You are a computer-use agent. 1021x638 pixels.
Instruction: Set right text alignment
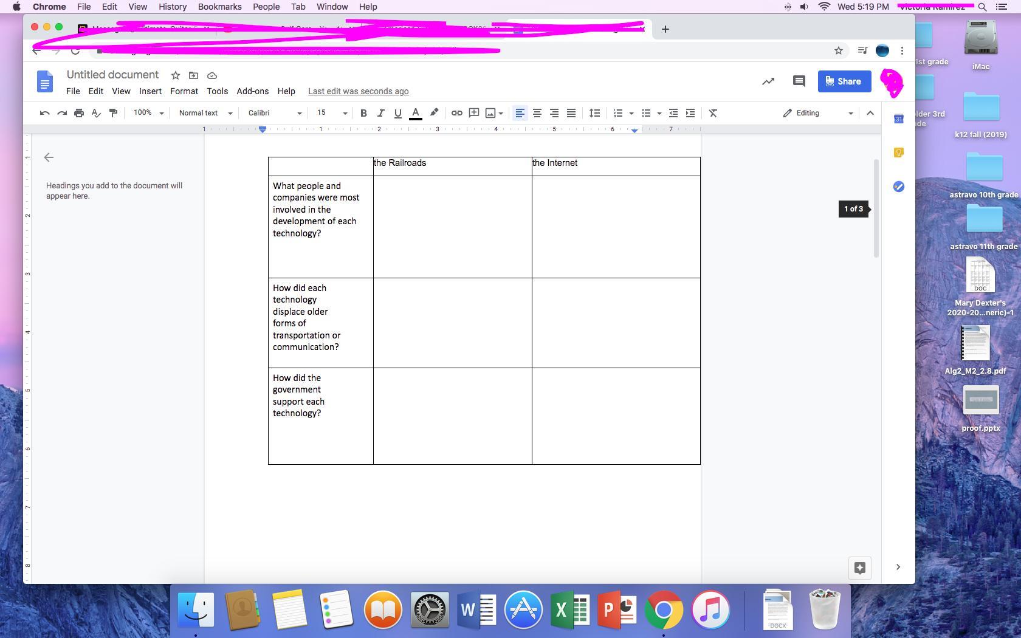pyautogui.click(x=554, y=113)
